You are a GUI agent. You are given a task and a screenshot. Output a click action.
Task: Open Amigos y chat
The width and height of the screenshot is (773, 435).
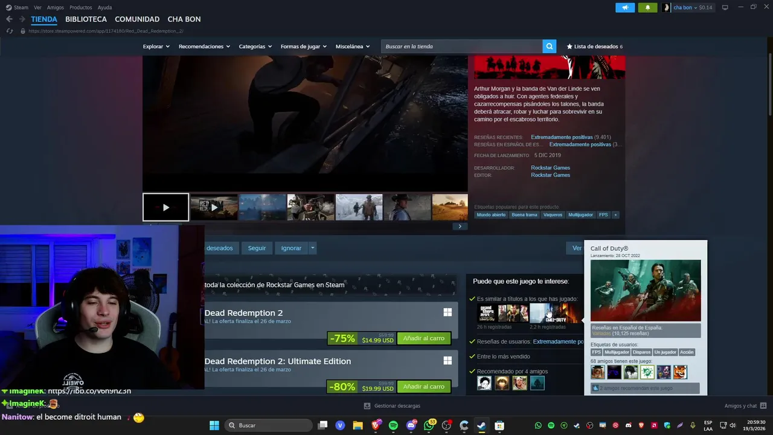click(745, 406)
